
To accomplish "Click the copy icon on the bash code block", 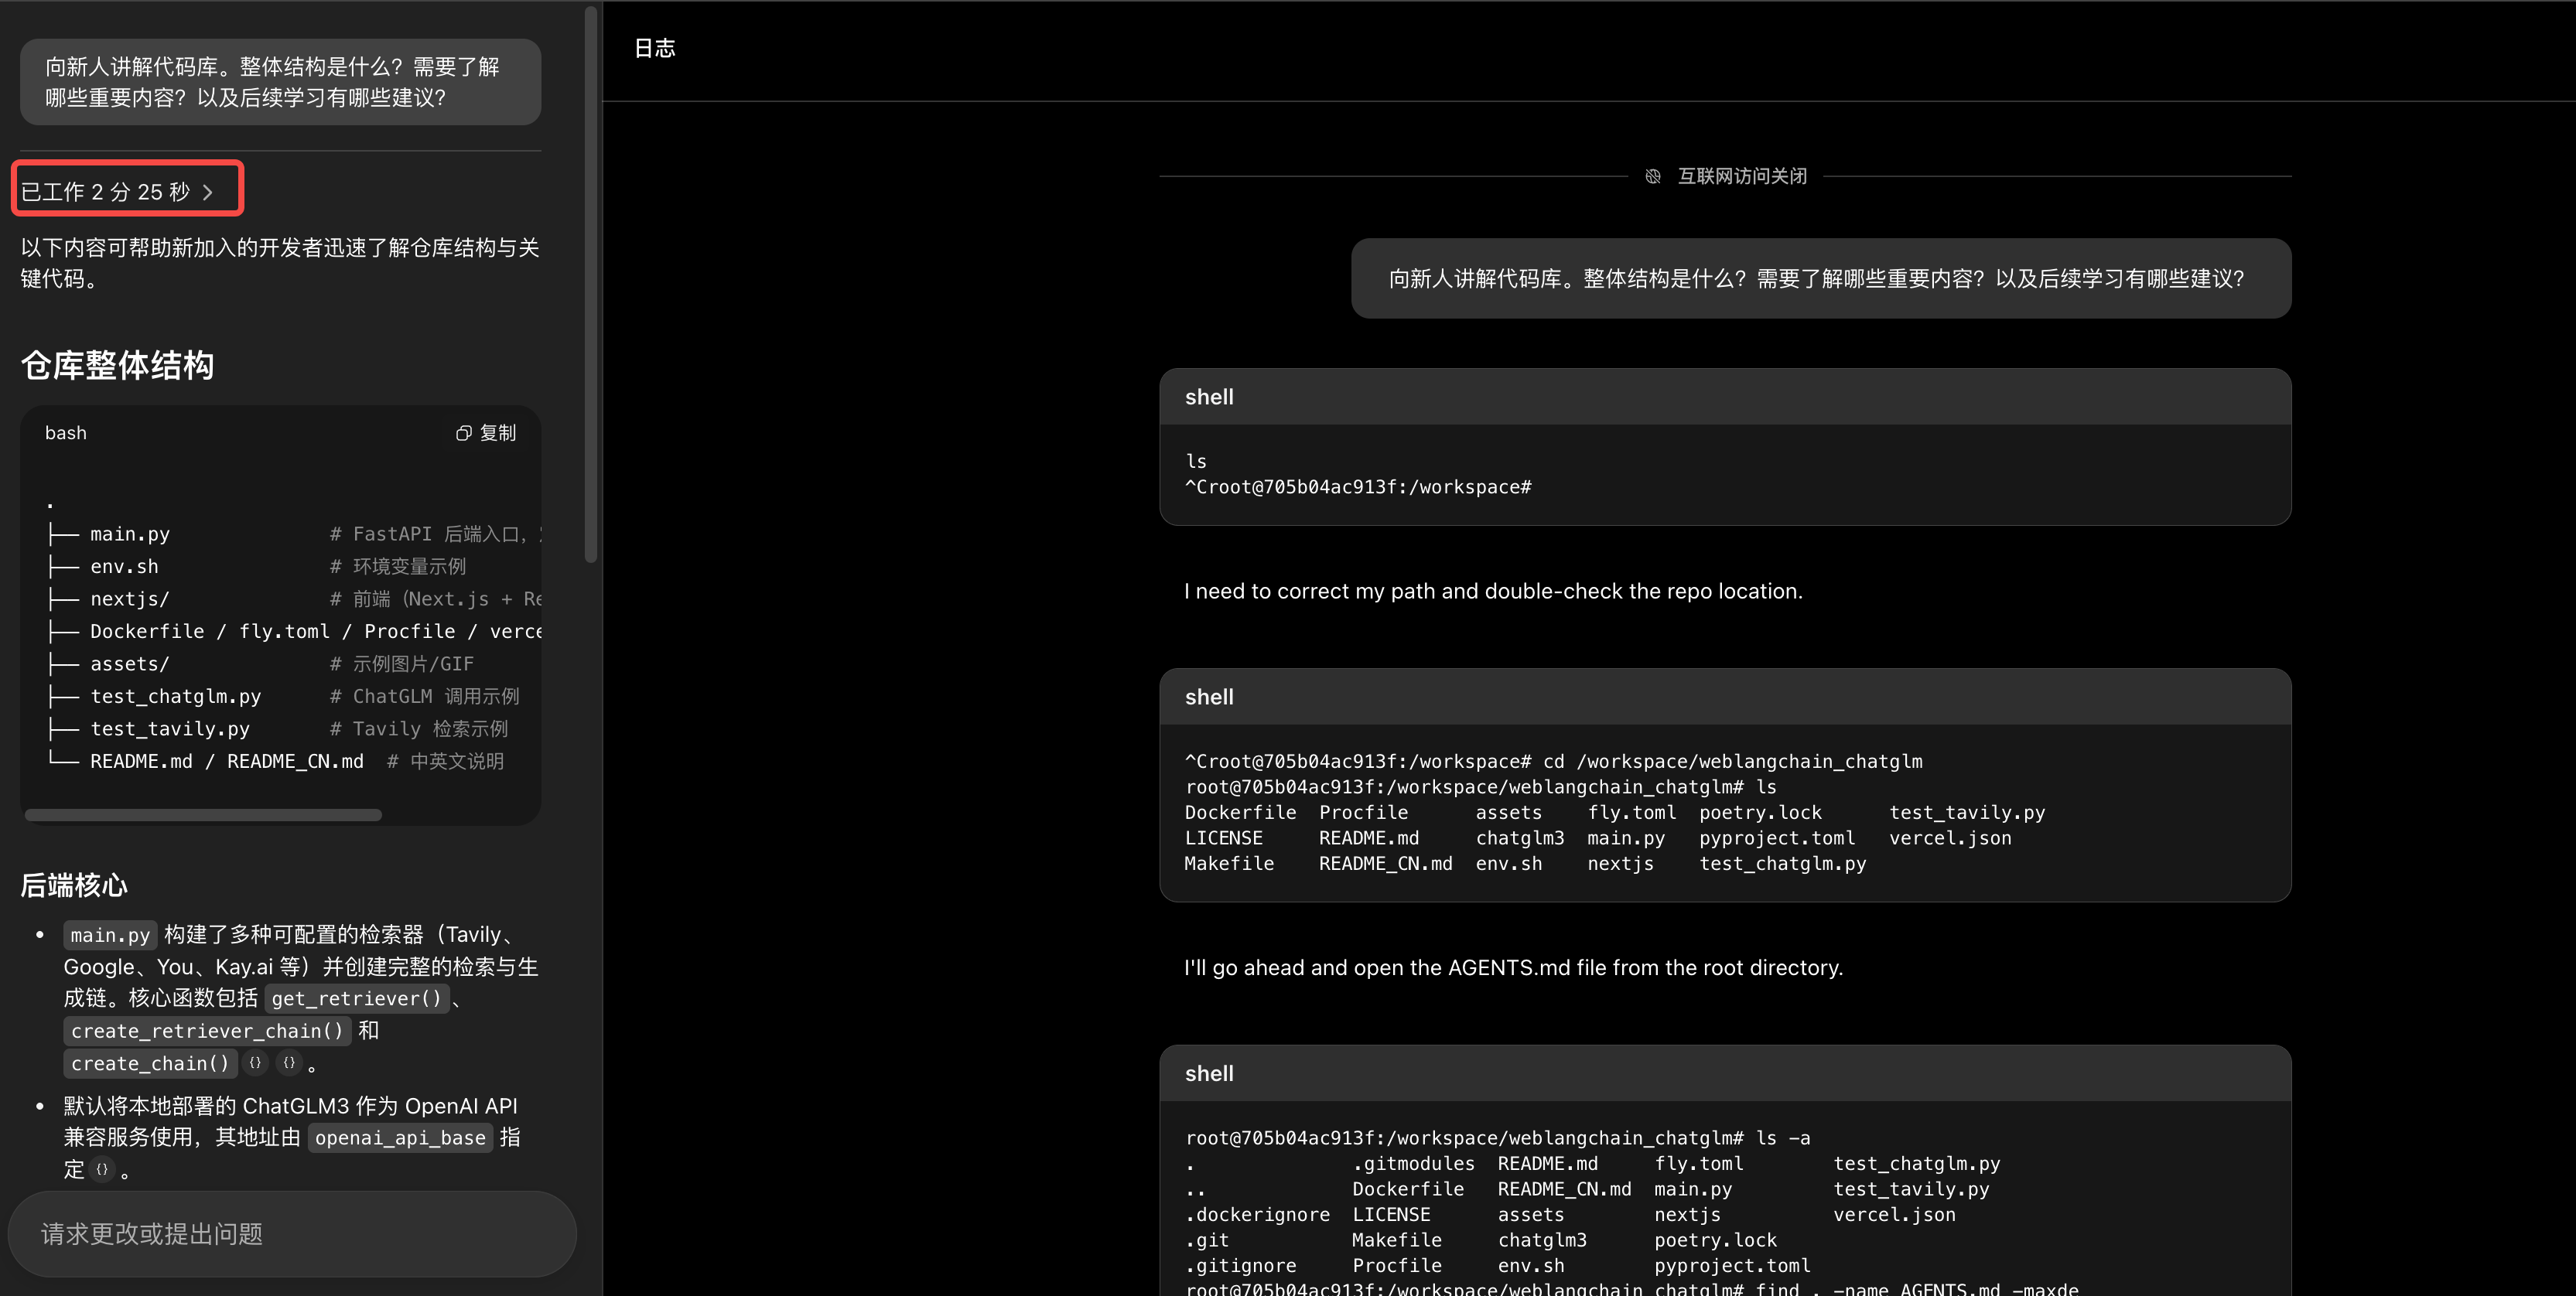I will pos(463,433).
